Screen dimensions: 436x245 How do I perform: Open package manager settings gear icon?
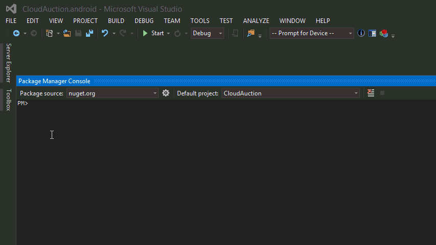(166, 93)
